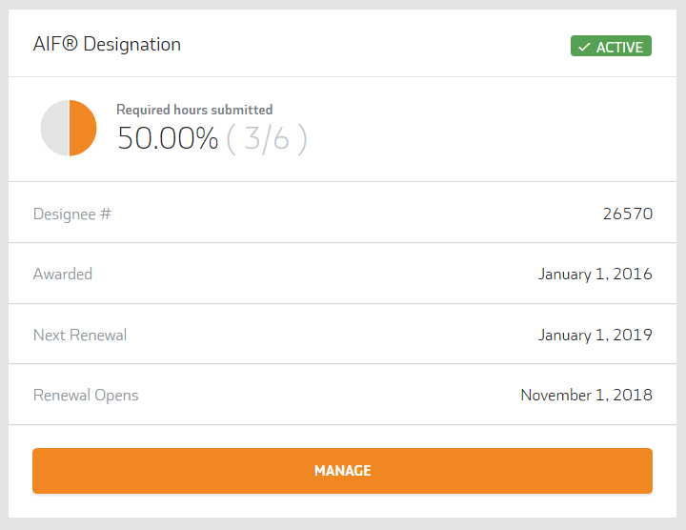Select the orange half of the progress pie

pyautogui.click(x=83, y=128)
